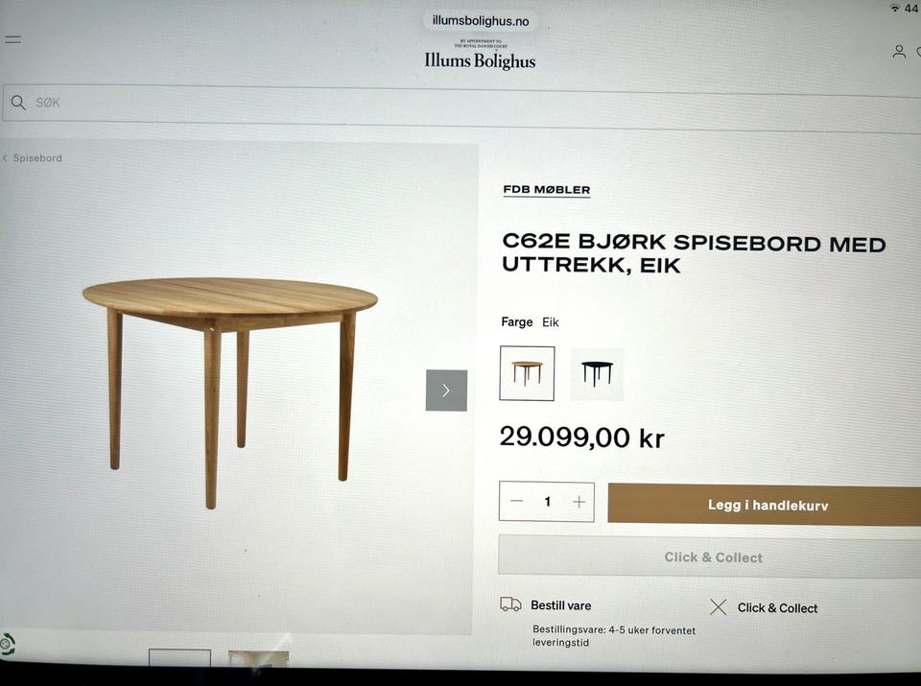Select the second gallery thumbnail below image
The height and width of the screenshot is (686, 921).
pyautogui.click(x=258, y=659)
